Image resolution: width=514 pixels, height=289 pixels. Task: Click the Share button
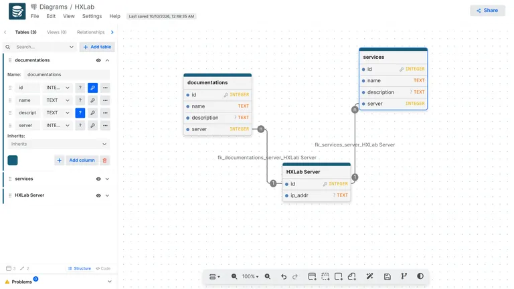(x=487, y=11)
